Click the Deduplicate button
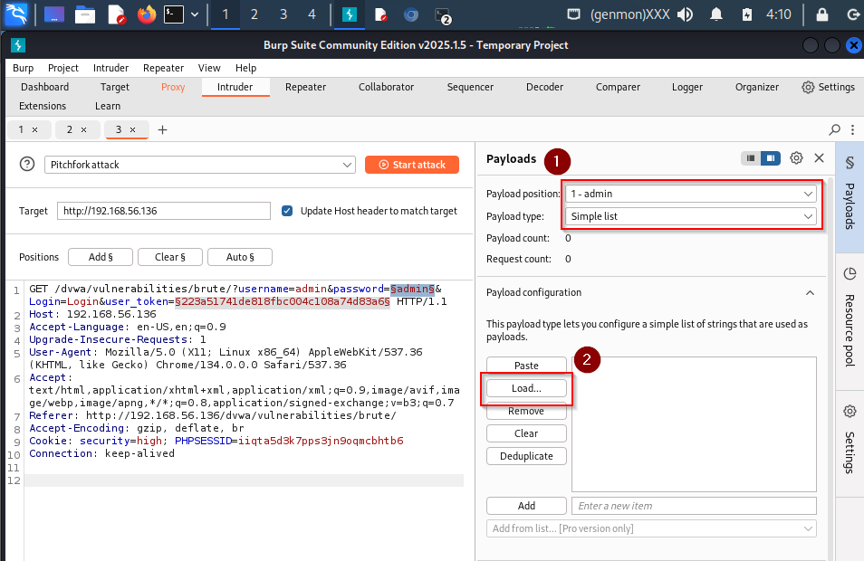 [x=526, y=456]
